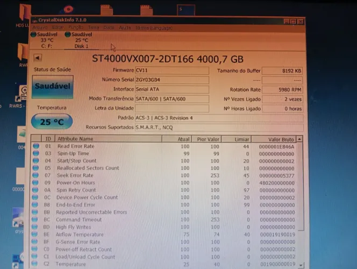Click the 25 °C temperature button

click(x=52, y=122)
